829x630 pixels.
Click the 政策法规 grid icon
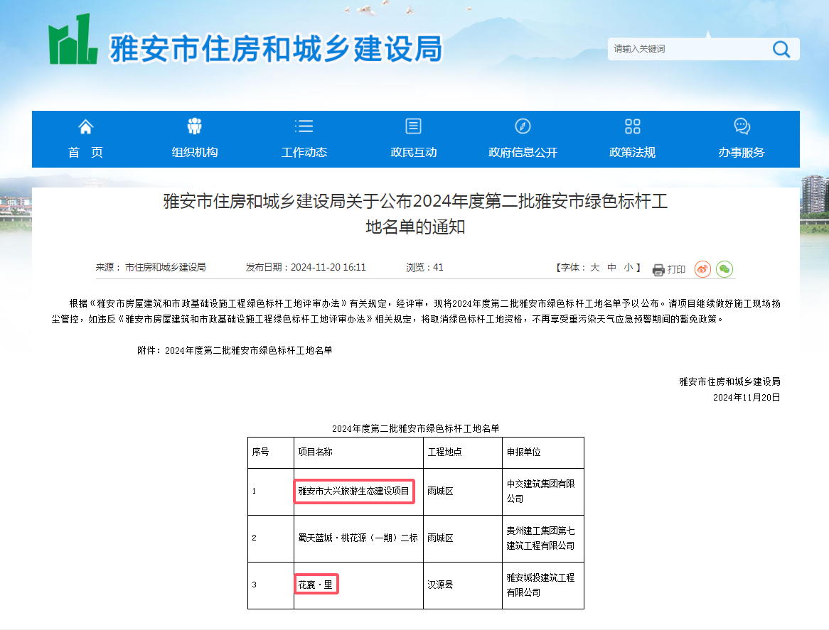tap(632, 126)
